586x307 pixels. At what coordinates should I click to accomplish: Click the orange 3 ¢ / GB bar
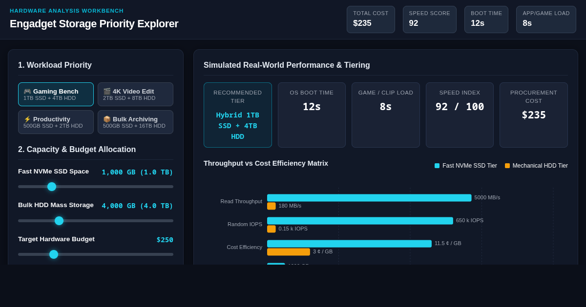(x=289, y=252)
